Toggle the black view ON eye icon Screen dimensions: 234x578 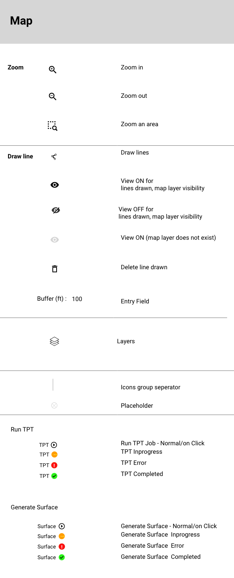point(55,185)
